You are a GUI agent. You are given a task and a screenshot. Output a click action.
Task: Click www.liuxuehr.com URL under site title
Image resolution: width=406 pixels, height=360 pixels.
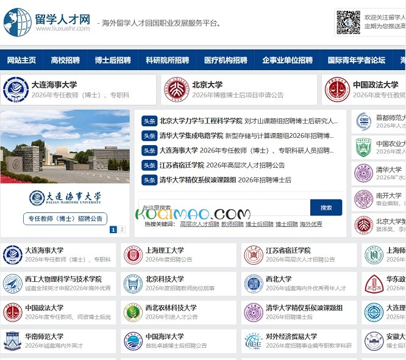tap(63, 29)
